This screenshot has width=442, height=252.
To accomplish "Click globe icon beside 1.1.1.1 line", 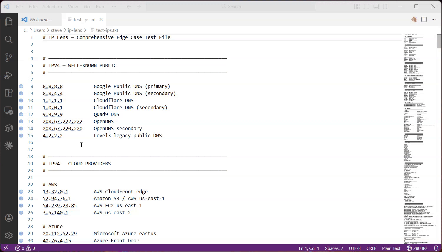I will click(x=21, y=100).
